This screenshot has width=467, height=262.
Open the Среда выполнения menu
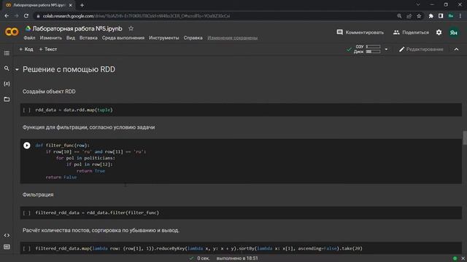(x=123, y=38)
